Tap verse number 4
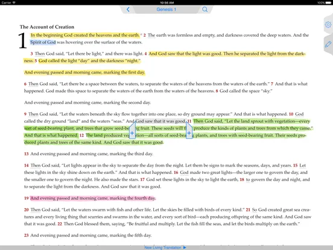Viewport: 333px width, 250px height. pos(146,54)
